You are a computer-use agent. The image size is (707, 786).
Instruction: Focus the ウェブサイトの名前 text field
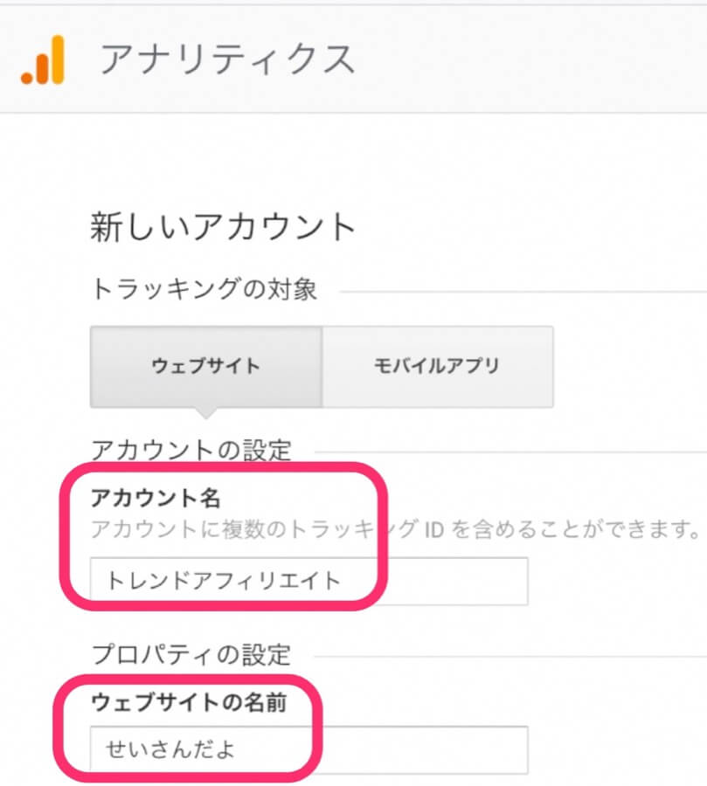[308, 748]
